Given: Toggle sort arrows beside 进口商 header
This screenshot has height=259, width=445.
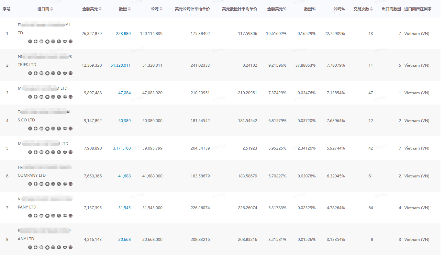Looking at the screenshot, I should (52, 9).
